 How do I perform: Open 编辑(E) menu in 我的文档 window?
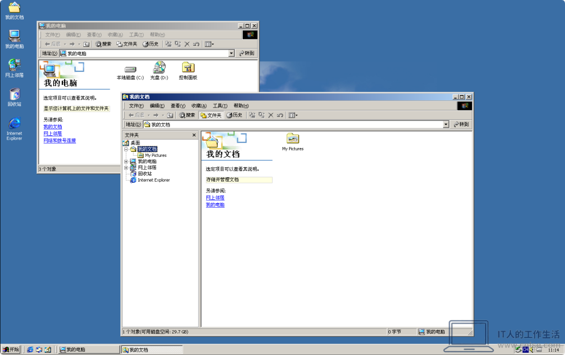pyautogui.click(x=157, y=105)
